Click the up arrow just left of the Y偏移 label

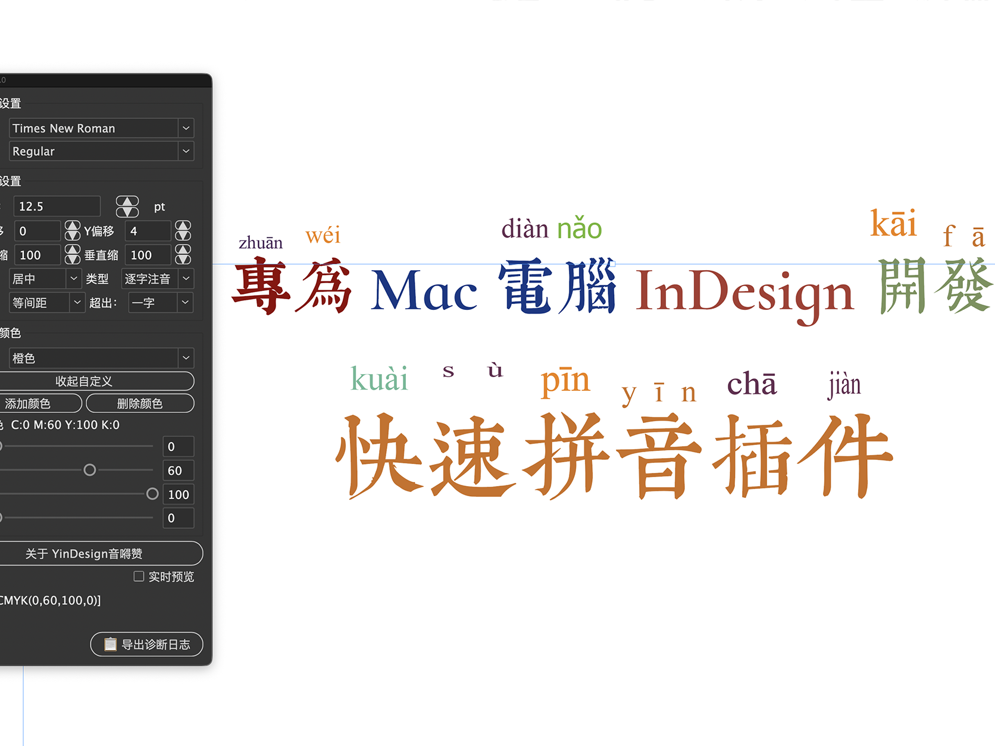click(x=73, y=225)
